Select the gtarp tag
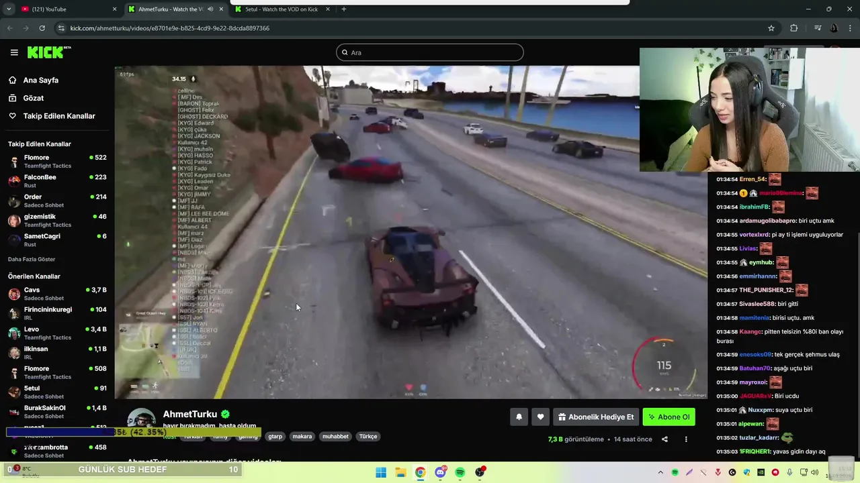The width and height of the screenshot is (860, 483). click(275, 436)
